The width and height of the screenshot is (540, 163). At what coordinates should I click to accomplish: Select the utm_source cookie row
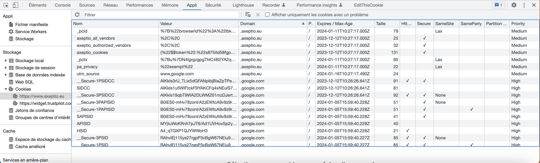305,74
